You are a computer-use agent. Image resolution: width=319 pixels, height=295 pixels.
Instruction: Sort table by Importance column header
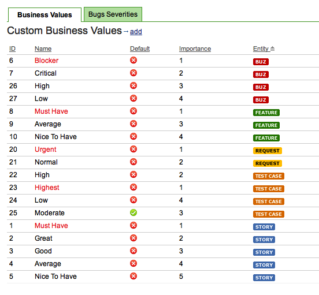(x=195, y=48)
